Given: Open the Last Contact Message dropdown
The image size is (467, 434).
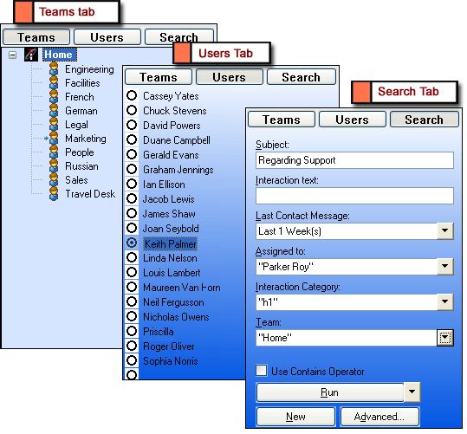Looking at the screenshot, I should click(445, 230).
